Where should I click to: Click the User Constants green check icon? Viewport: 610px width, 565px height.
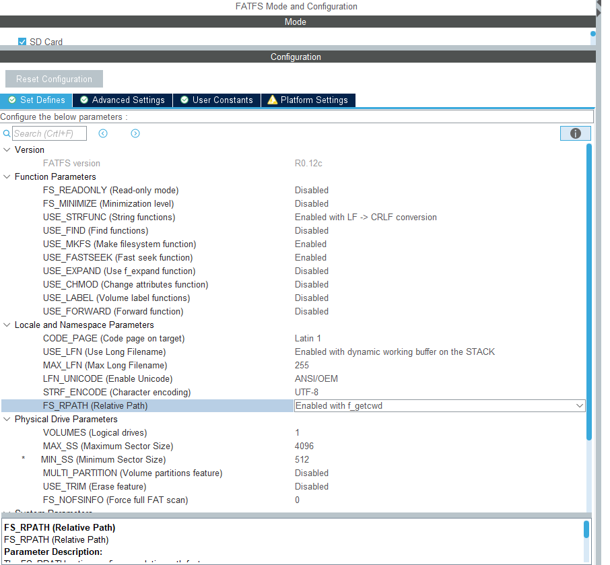click(184, 100)
